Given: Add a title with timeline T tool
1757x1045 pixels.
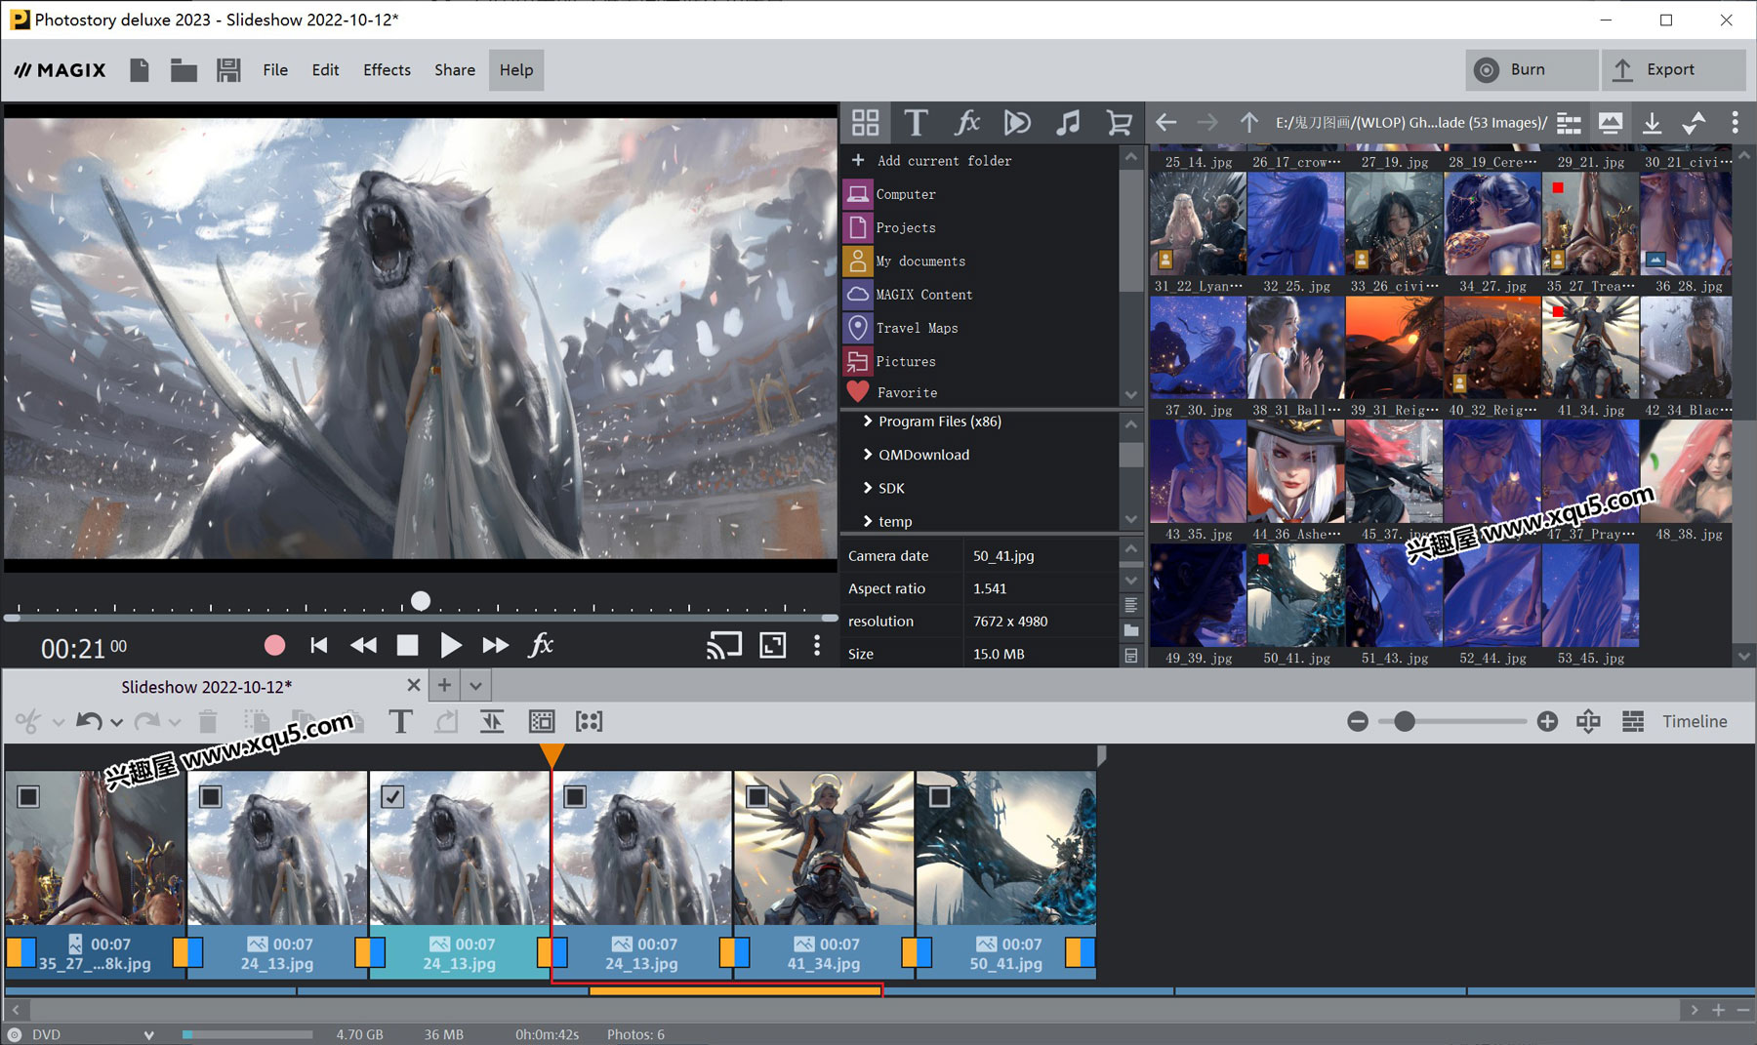Looking at the screenshot, I should coord(400,722).
